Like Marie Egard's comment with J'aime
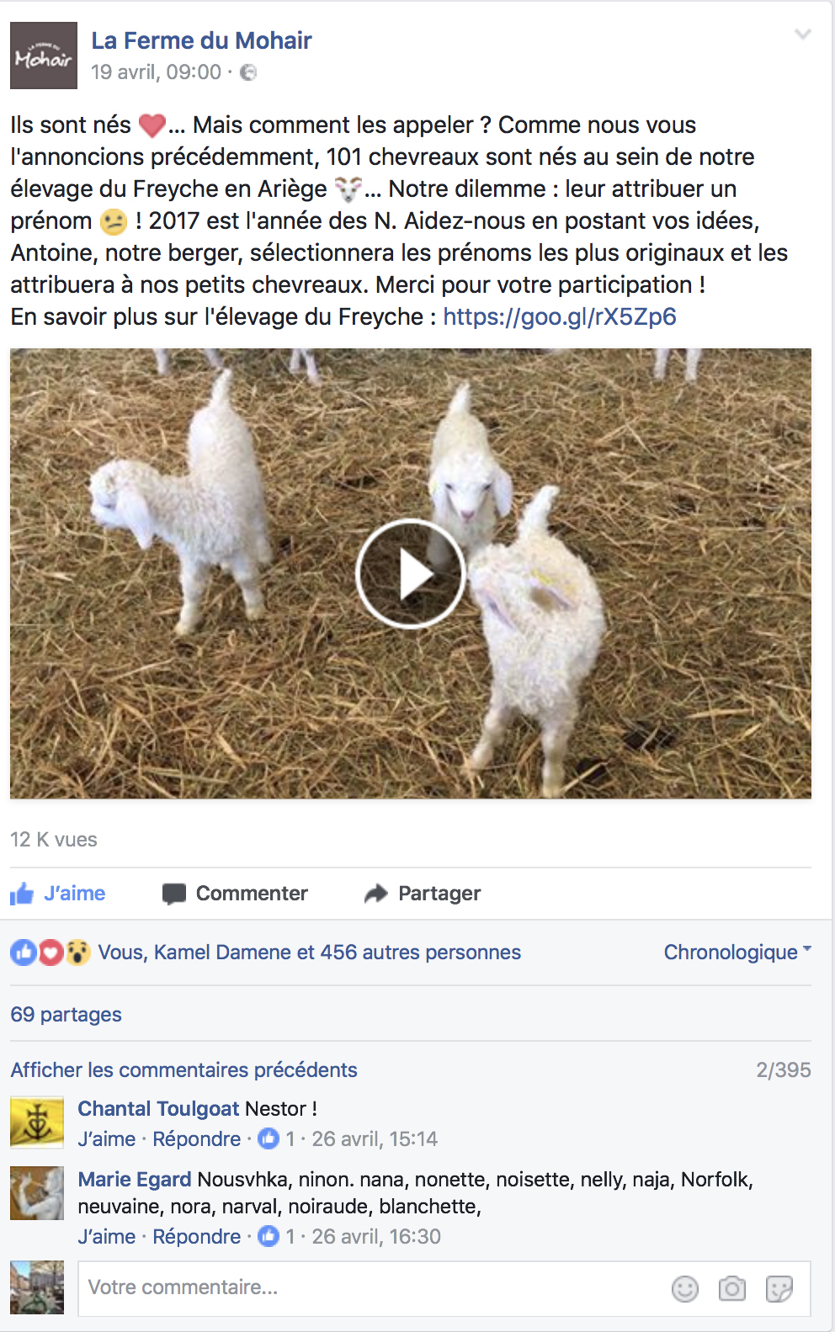The image size is (835, 1332). pyautogui.click(x=106, y=1236)
